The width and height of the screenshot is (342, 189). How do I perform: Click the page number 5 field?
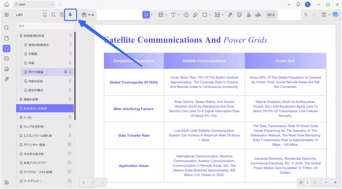(x=308, y=182)
